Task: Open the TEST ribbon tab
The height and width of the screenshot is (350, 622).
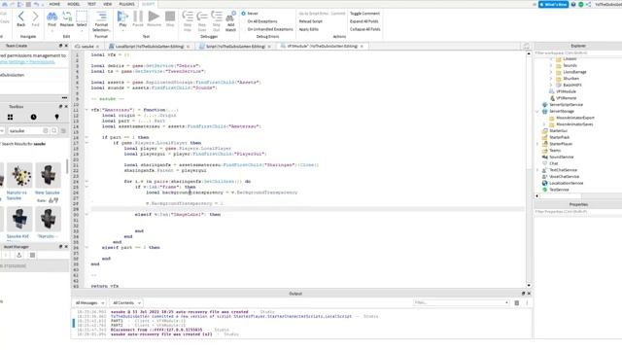Action: [91, 4]
